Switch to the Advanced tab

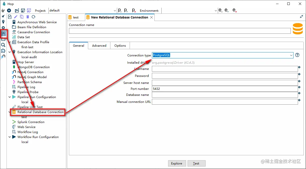point(99,45)
